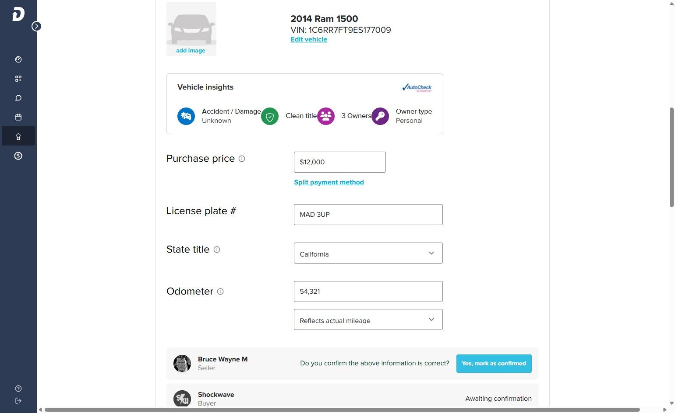Click the Split payment method link
Viewport: 675px width, 413px height.
329,182
